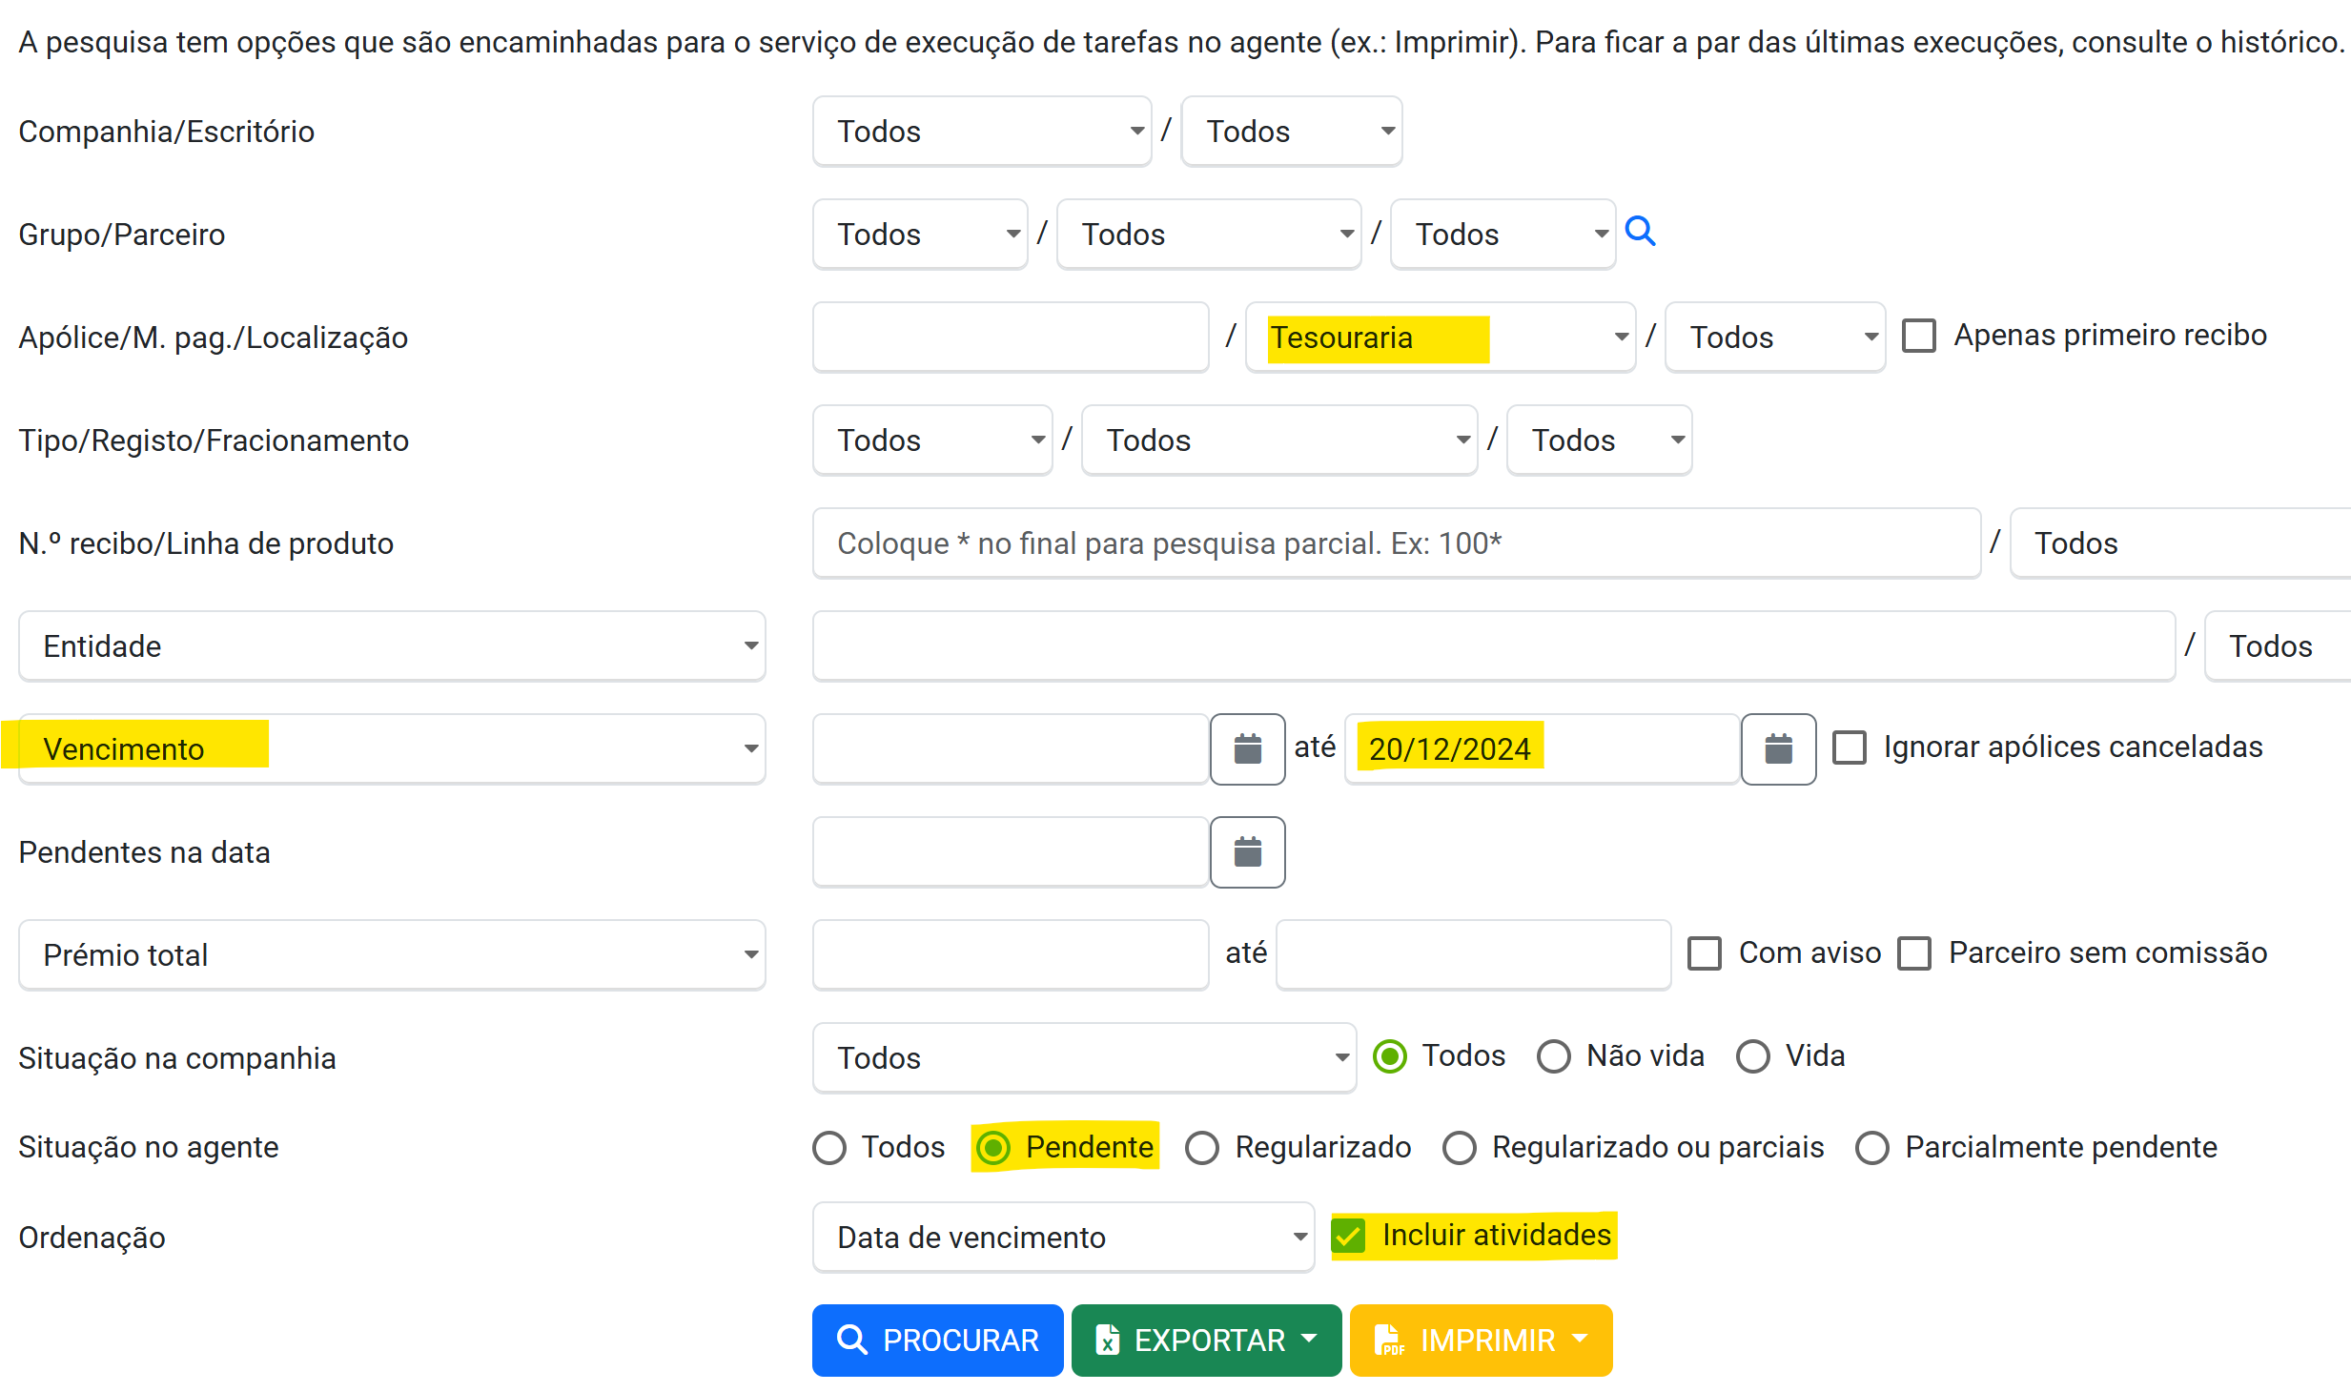This screenshot has height=1392, width=2351.
Task: Select Regularizado radio in Situação no agente
Action: (1202, 1148)
